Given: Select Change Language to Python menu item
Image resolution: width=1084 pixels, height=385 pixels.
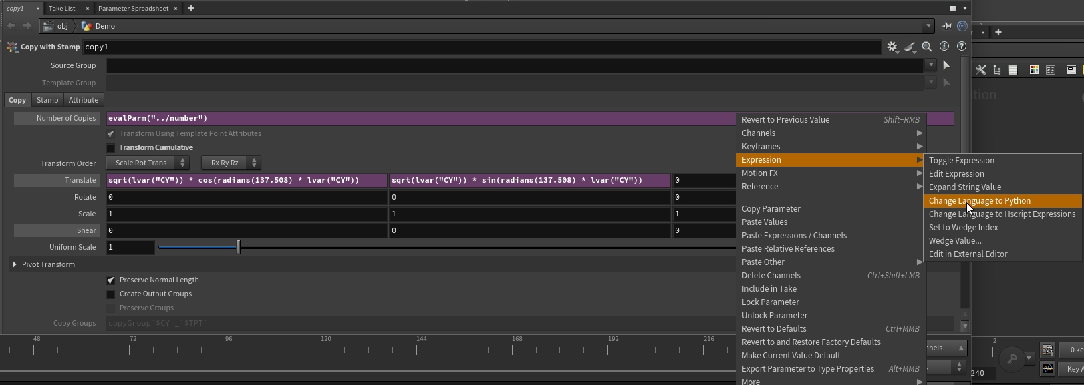Looking at the screenshot, I should 979,201.
